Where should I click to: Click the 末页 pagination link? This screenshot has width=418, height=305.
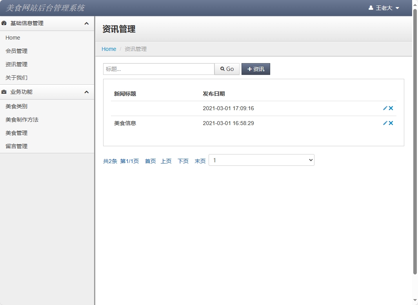point(200,161)
